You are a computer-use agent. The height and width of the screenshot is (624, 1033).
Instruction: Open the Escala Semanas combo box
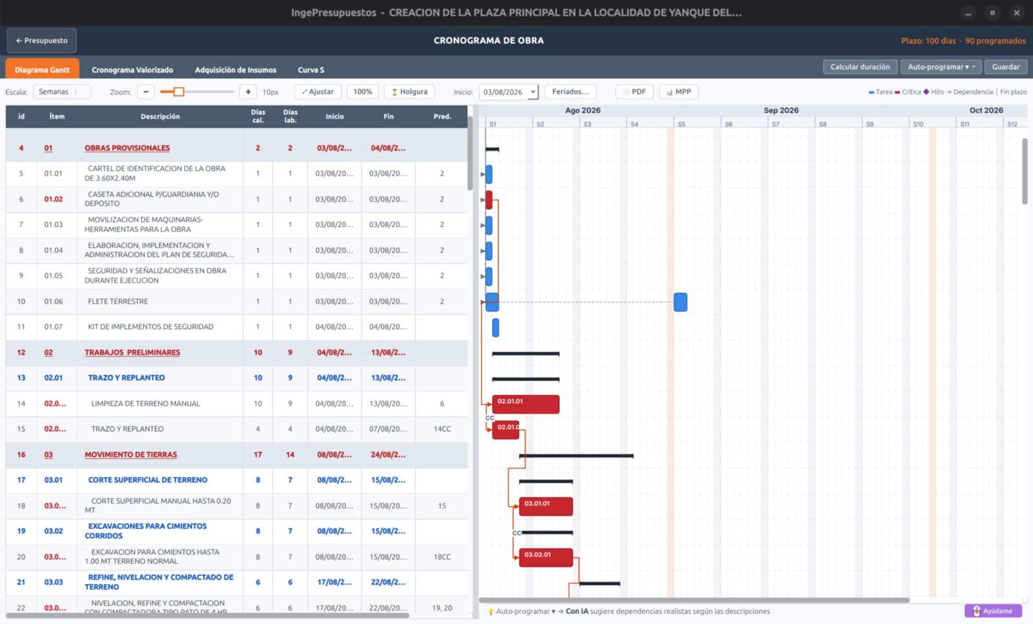point(62,92)
